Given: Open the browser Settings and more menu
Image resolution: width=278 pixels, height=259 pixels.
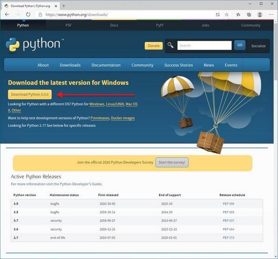Looking at the screenshot, I should 271,14.
